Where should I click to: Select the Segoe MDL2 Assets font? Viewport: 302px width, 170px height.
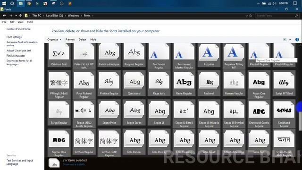[x=84, y=114]
